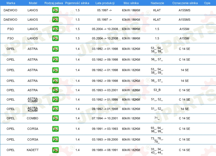Click 51_, 52_ in the C 14 SE KOMBI row
This screenshot has width=216, height=156.
[x=157, y=99]
